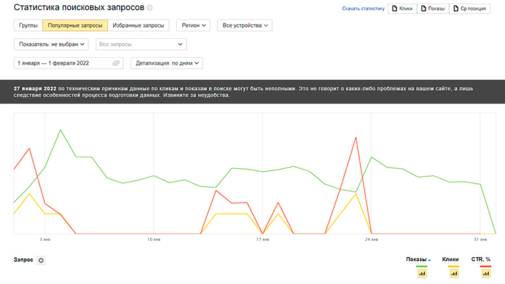This screenshot has width=505, height=284.
Task: Click the chart icon under Показы
Action: click(x=422, y=273)
